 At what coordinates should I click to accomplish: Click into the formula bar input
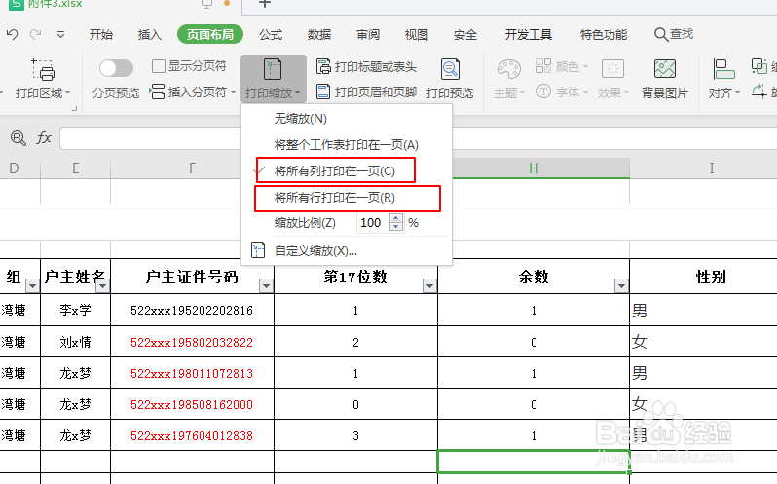click(x=419, y=138)
